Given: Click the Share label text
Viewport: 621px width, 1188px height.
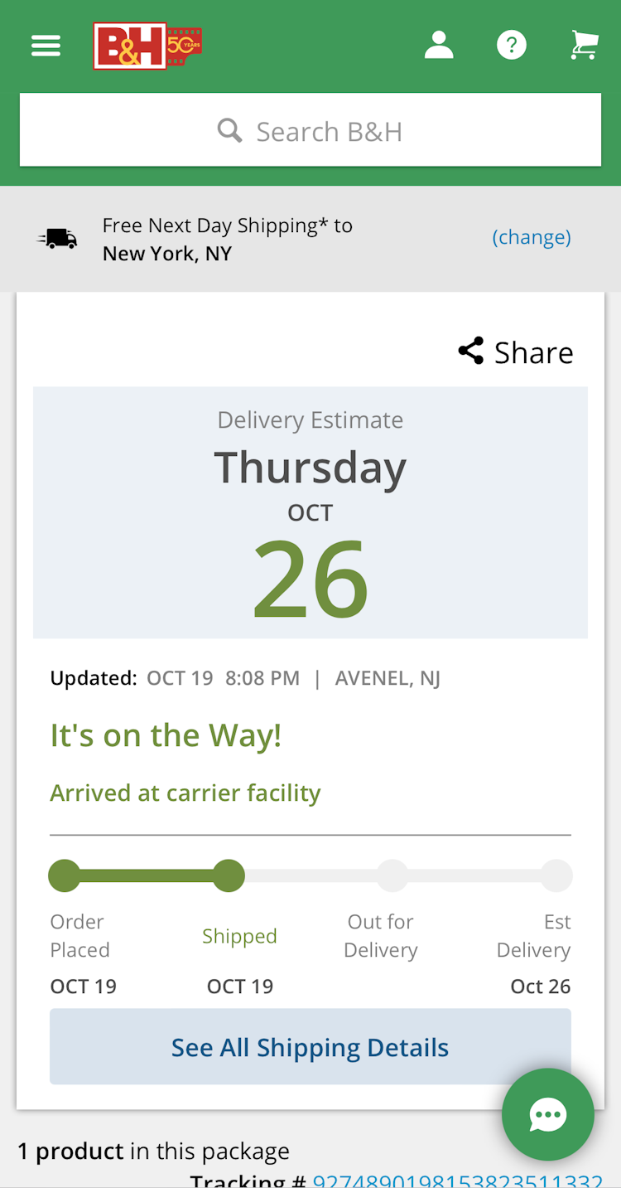Looking at the screenshot, I should coord(533,352).
